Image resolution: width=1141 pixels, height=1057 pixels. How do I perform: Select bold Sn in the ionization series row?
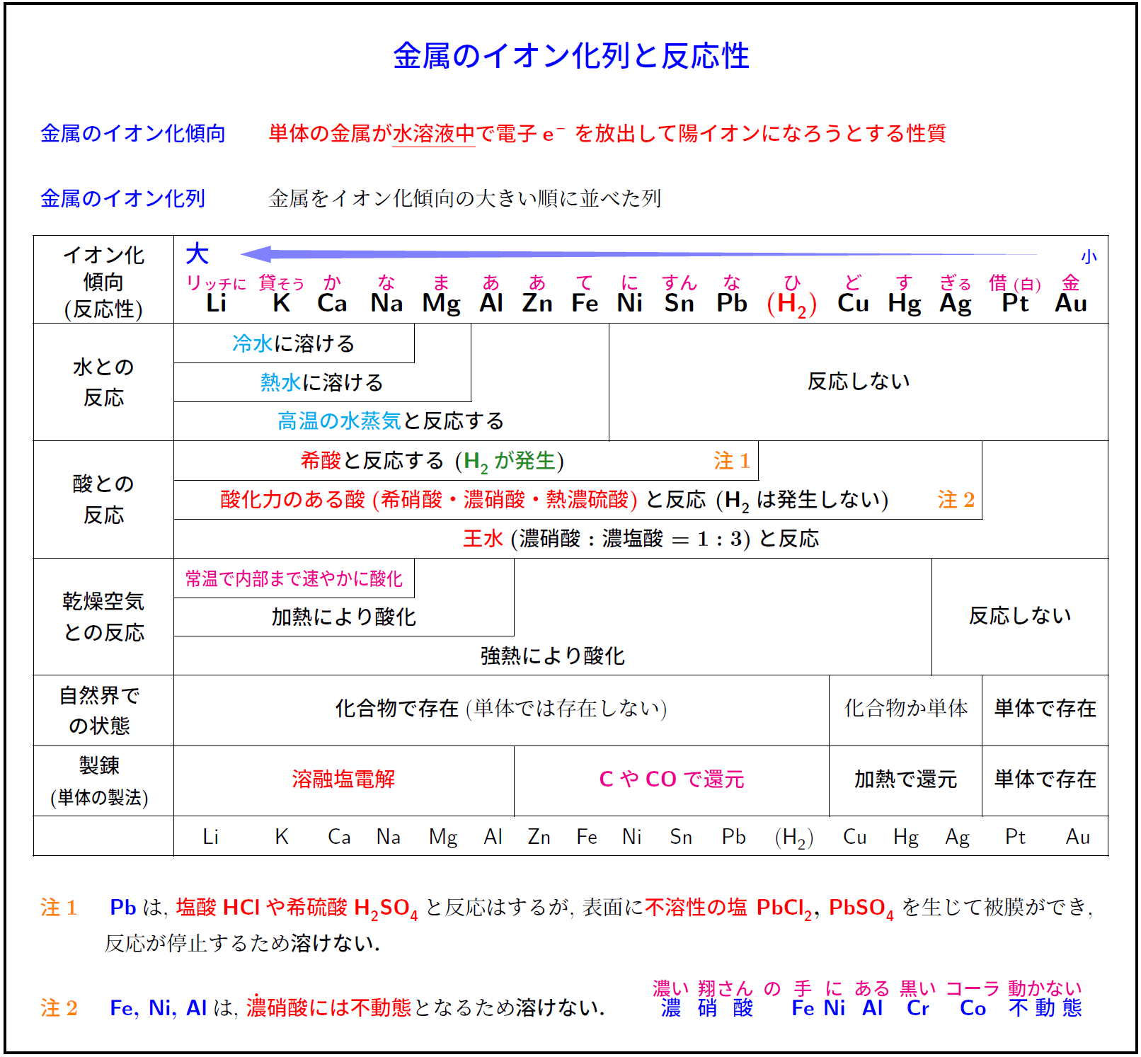coord(679,303)
